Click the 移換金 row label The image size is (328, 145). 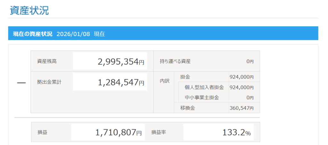tap(187, 108)
